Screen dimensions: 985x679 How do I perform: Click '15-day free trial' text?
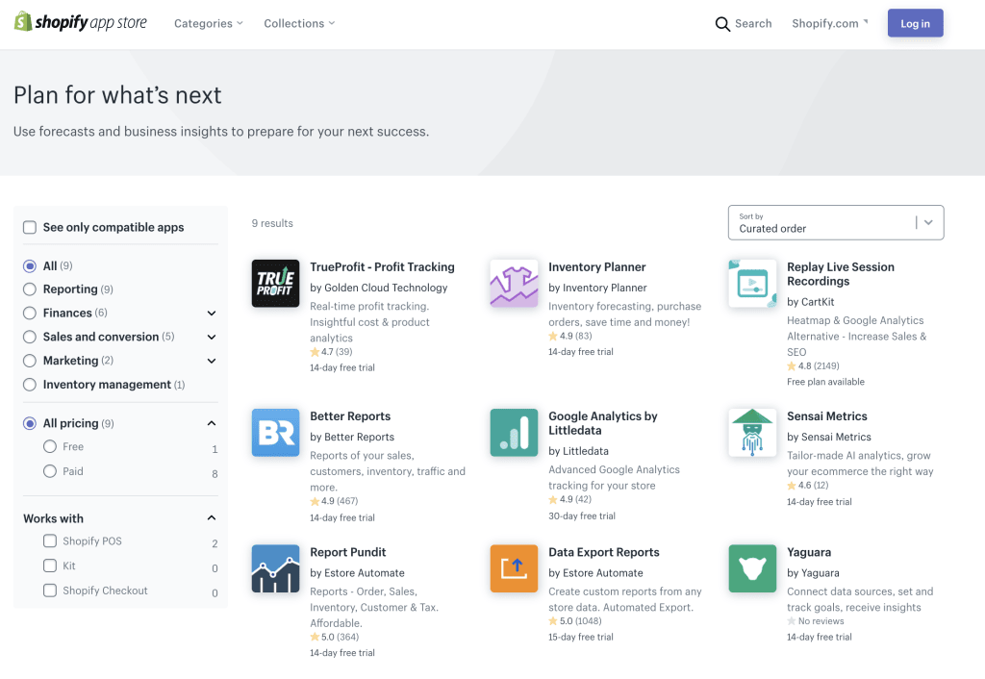[580, 637]
